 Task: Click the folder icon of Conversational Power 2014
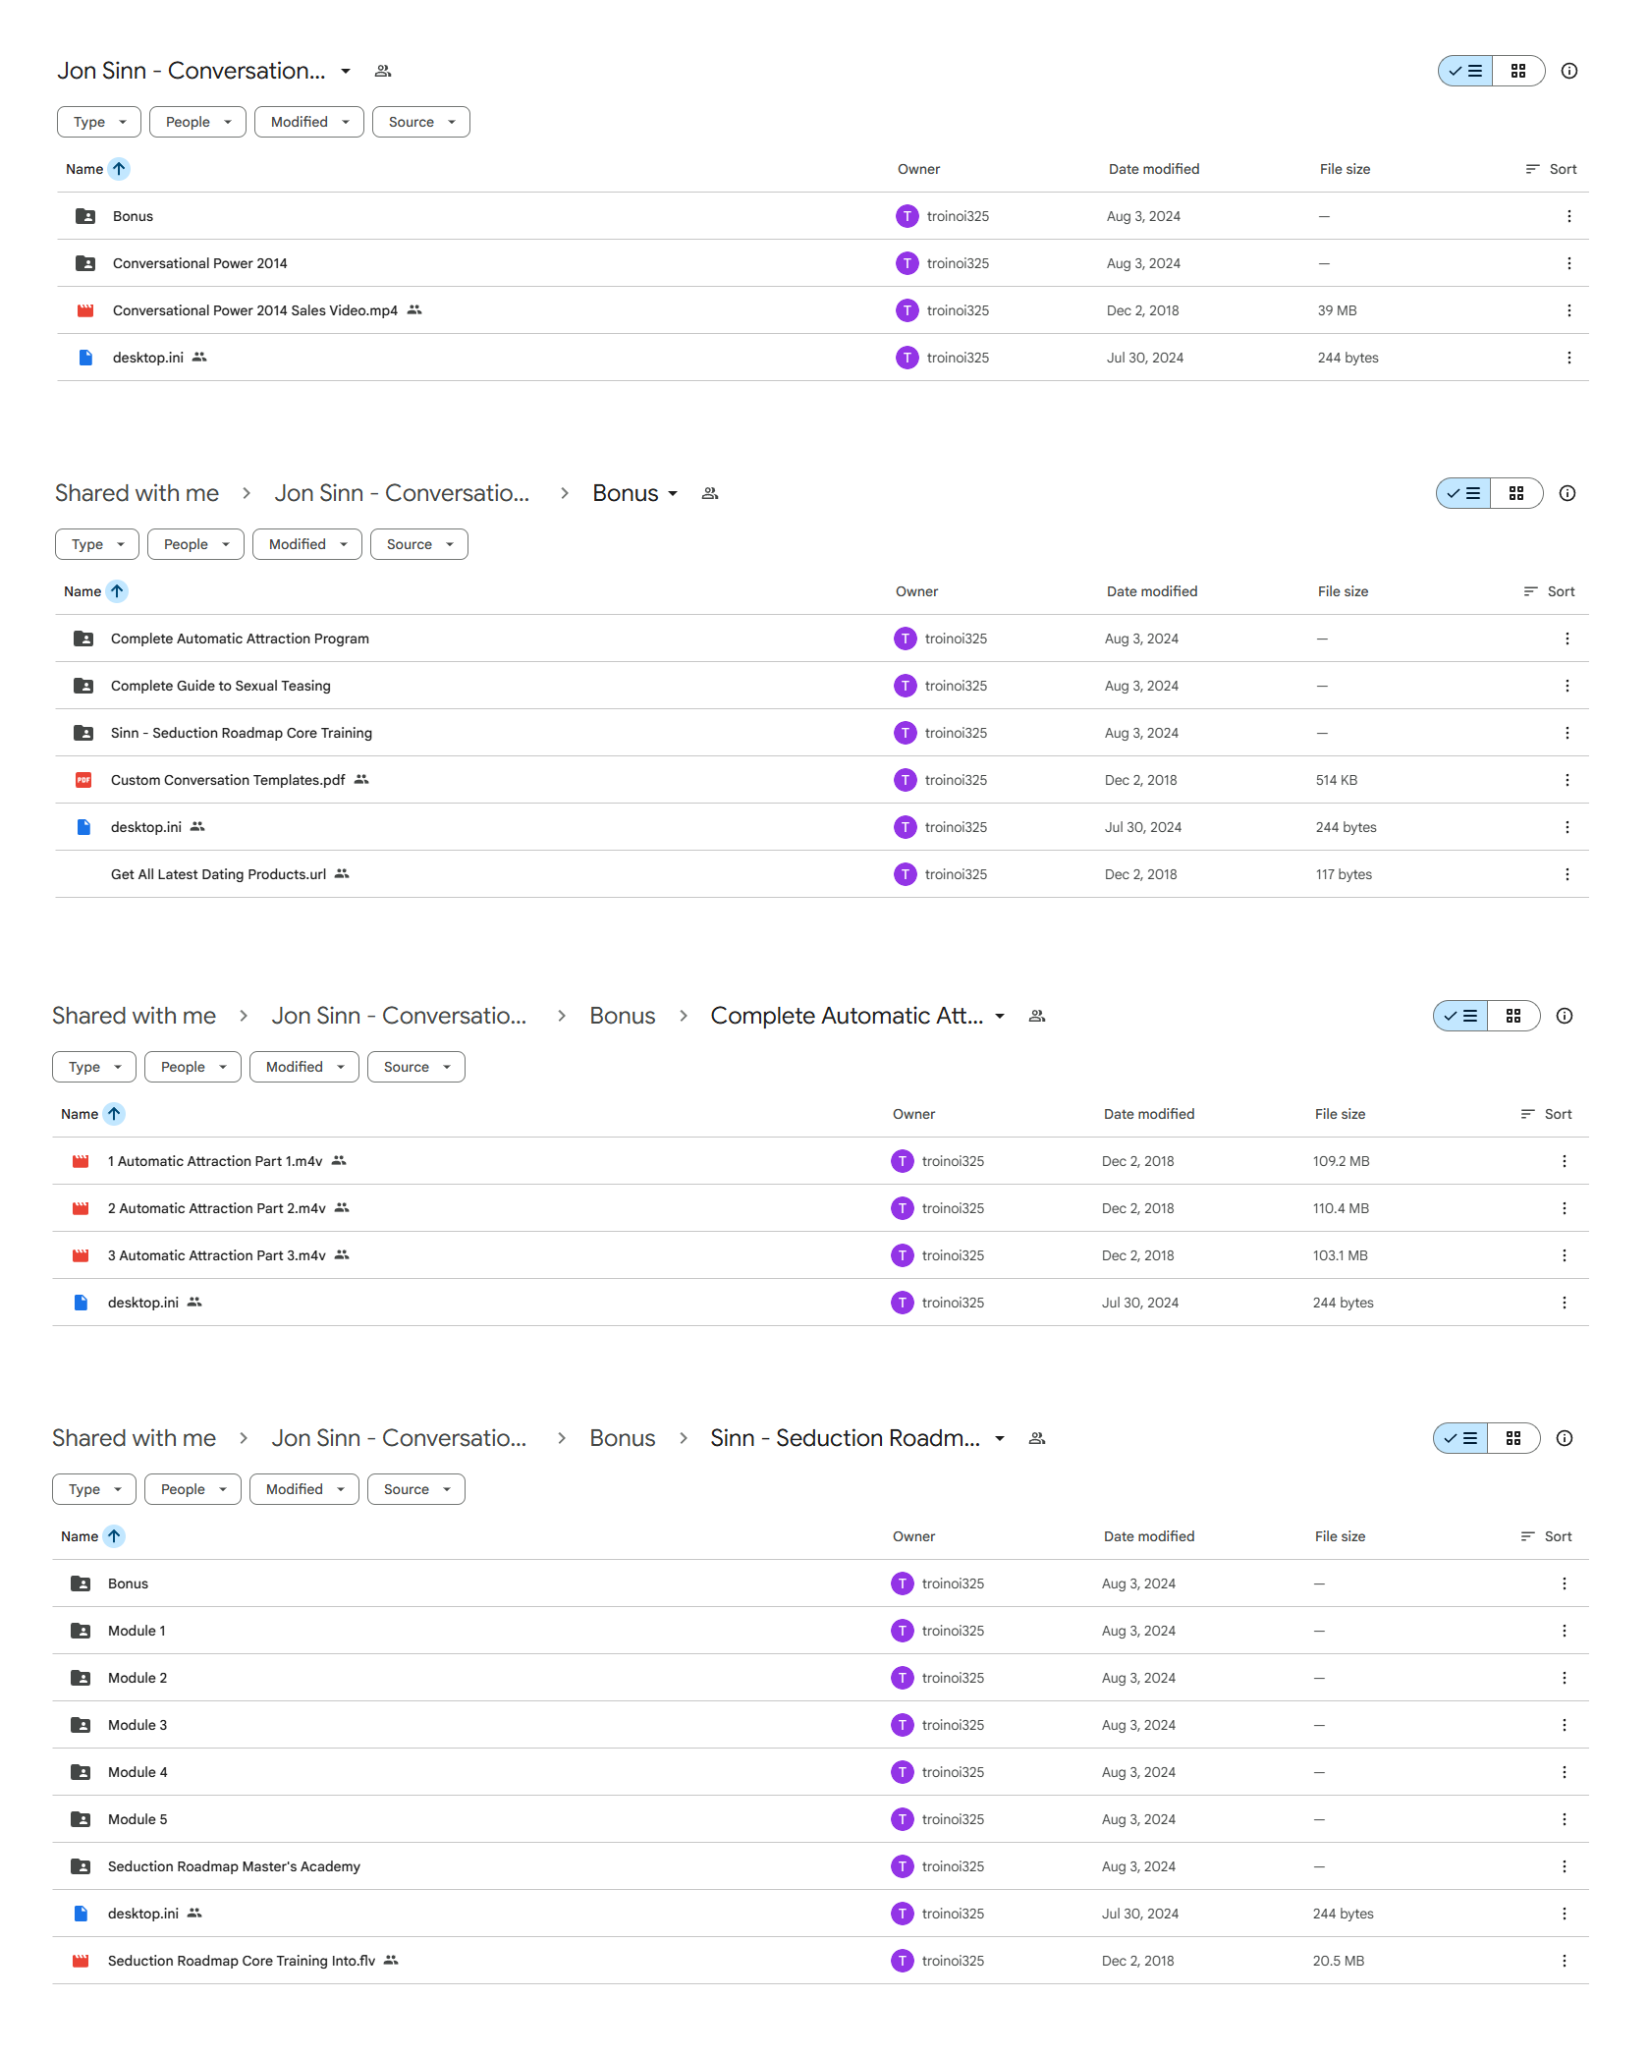[85, 263]
